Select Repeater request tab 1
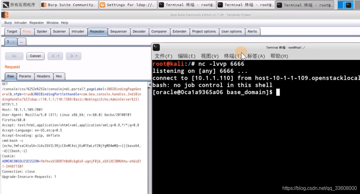The height and width of the screenshot is (194, 360). pos(8,42)
